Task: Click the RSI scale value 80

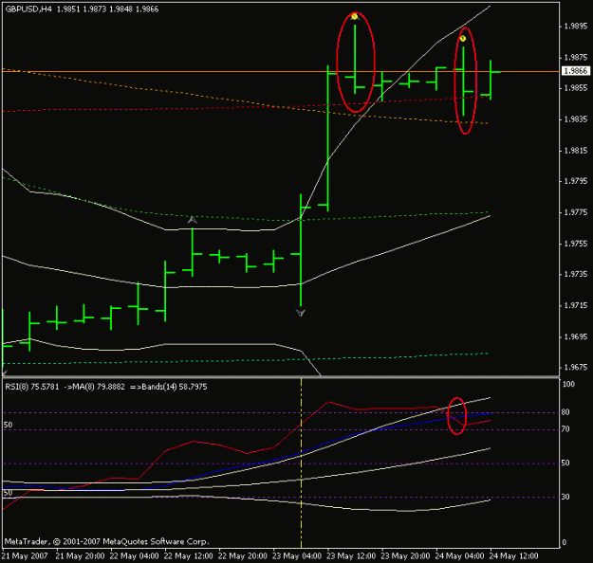Action: 565,412
